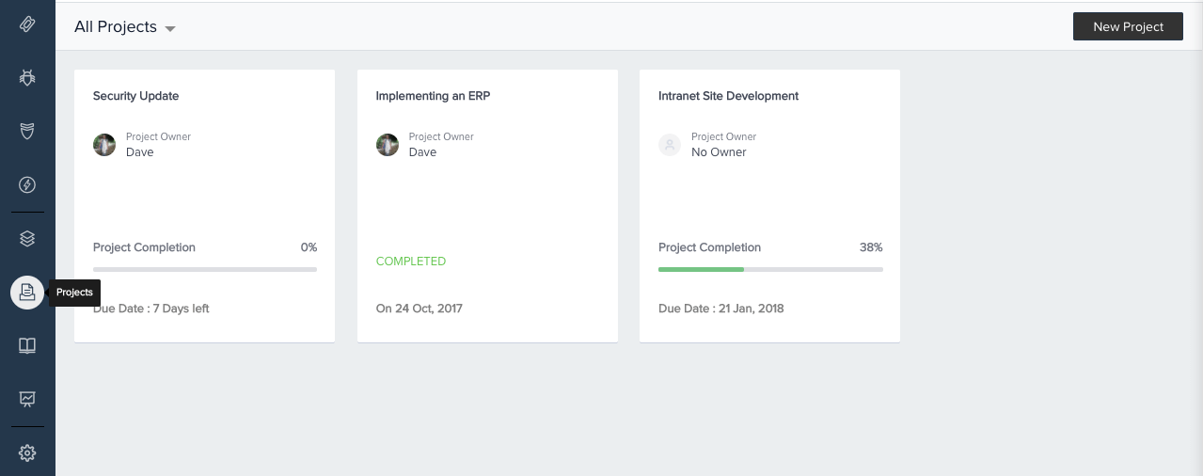Click 'No Owner' on the Intranet card
Viewport: 1203px width, 476px height.
(x=719, y=152)
